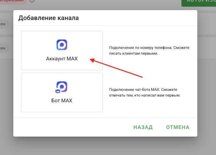
Task: Click the green АВТОРИЗОВАТЬ button behind the dialog
Action: pyautogui.click(x=199, y=2)
